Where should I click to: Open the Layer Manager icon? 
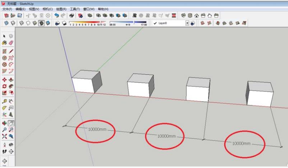pyautogui.click(x=193, y=23)
